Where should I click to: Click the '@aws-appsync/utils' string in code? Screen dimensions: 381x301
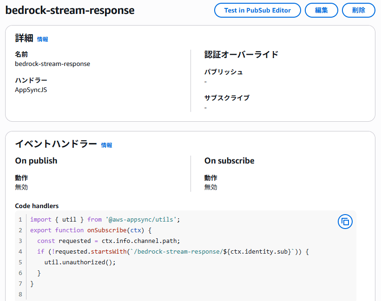pyautogui.click(x=141, y=220)
